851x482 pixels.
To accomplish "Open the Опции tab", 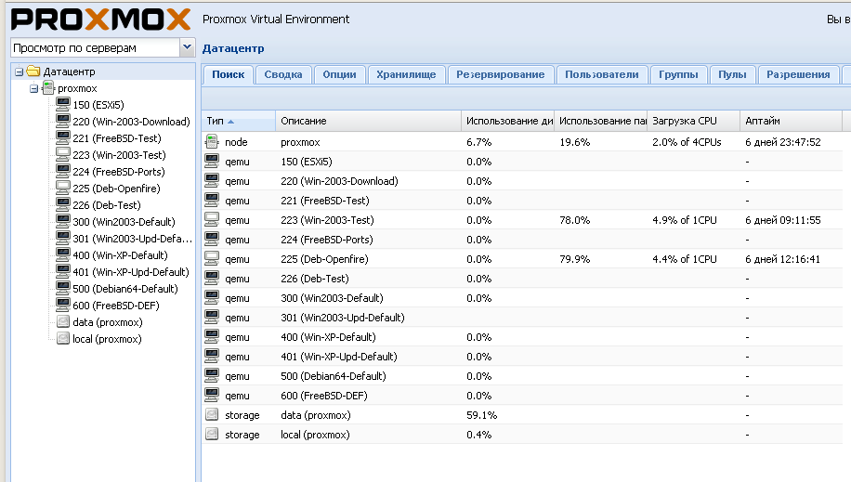I will coord(339,74).
